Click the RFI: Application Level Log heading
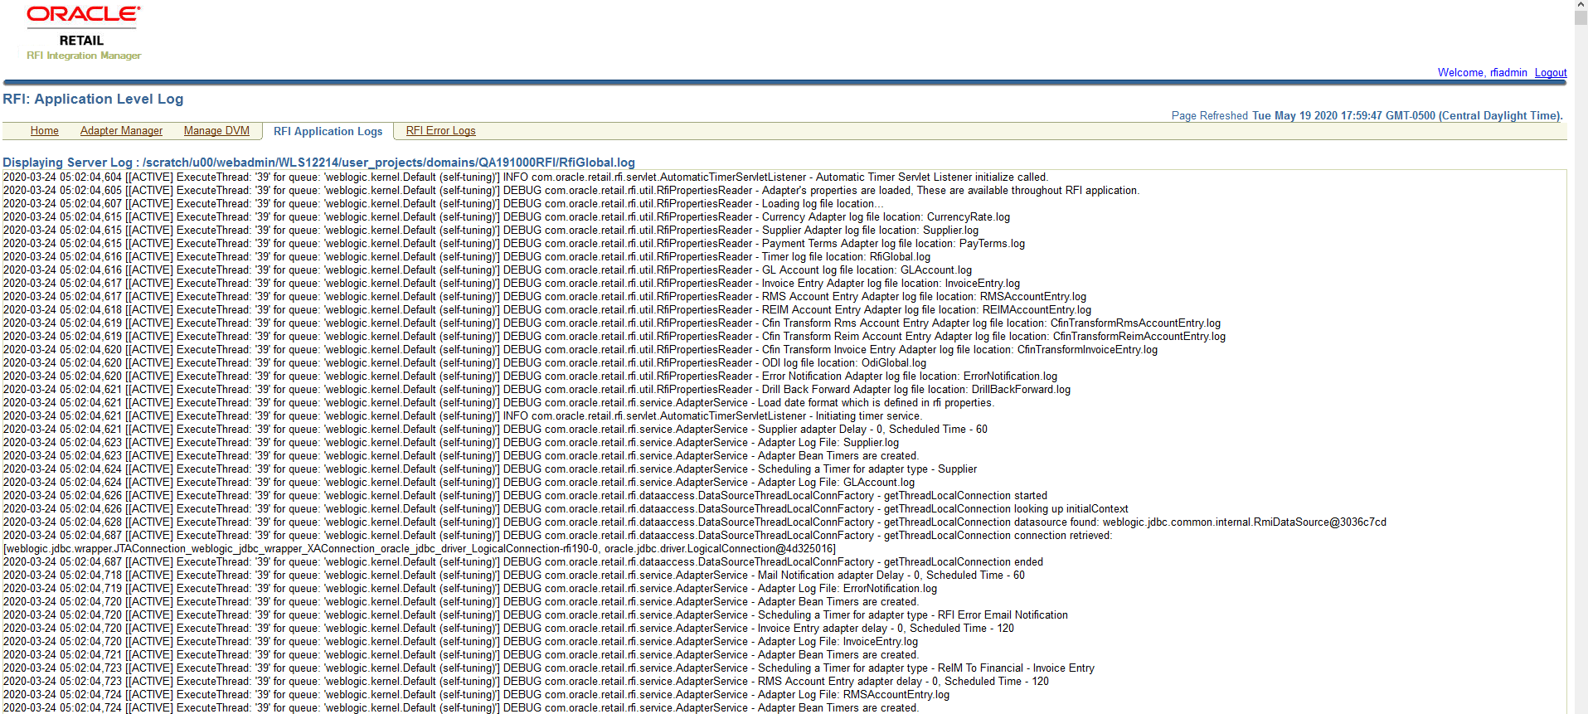Viewport: 1588px width, 714px height. coord(93,99)
